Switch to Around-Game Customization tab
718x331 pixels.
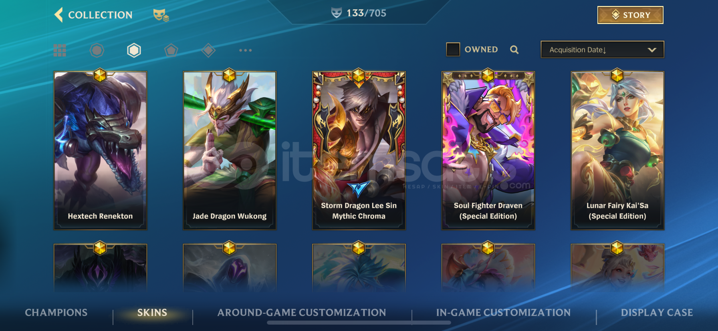pyautogui.click(x=302, y=313)
